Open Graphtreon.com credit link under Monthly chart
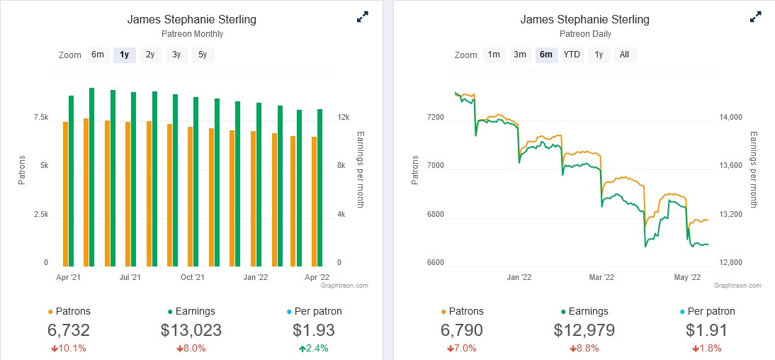 coord(344,286)
